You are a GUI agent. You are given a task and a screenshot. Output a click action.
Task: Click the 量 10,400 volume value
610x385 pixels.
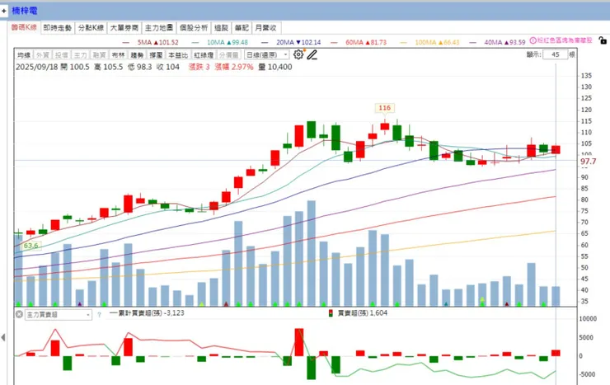click(x=275, y=67)
